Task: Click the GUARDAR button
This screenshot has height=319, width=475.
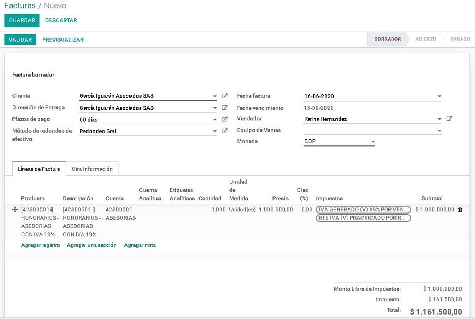Action: (22, 20)
